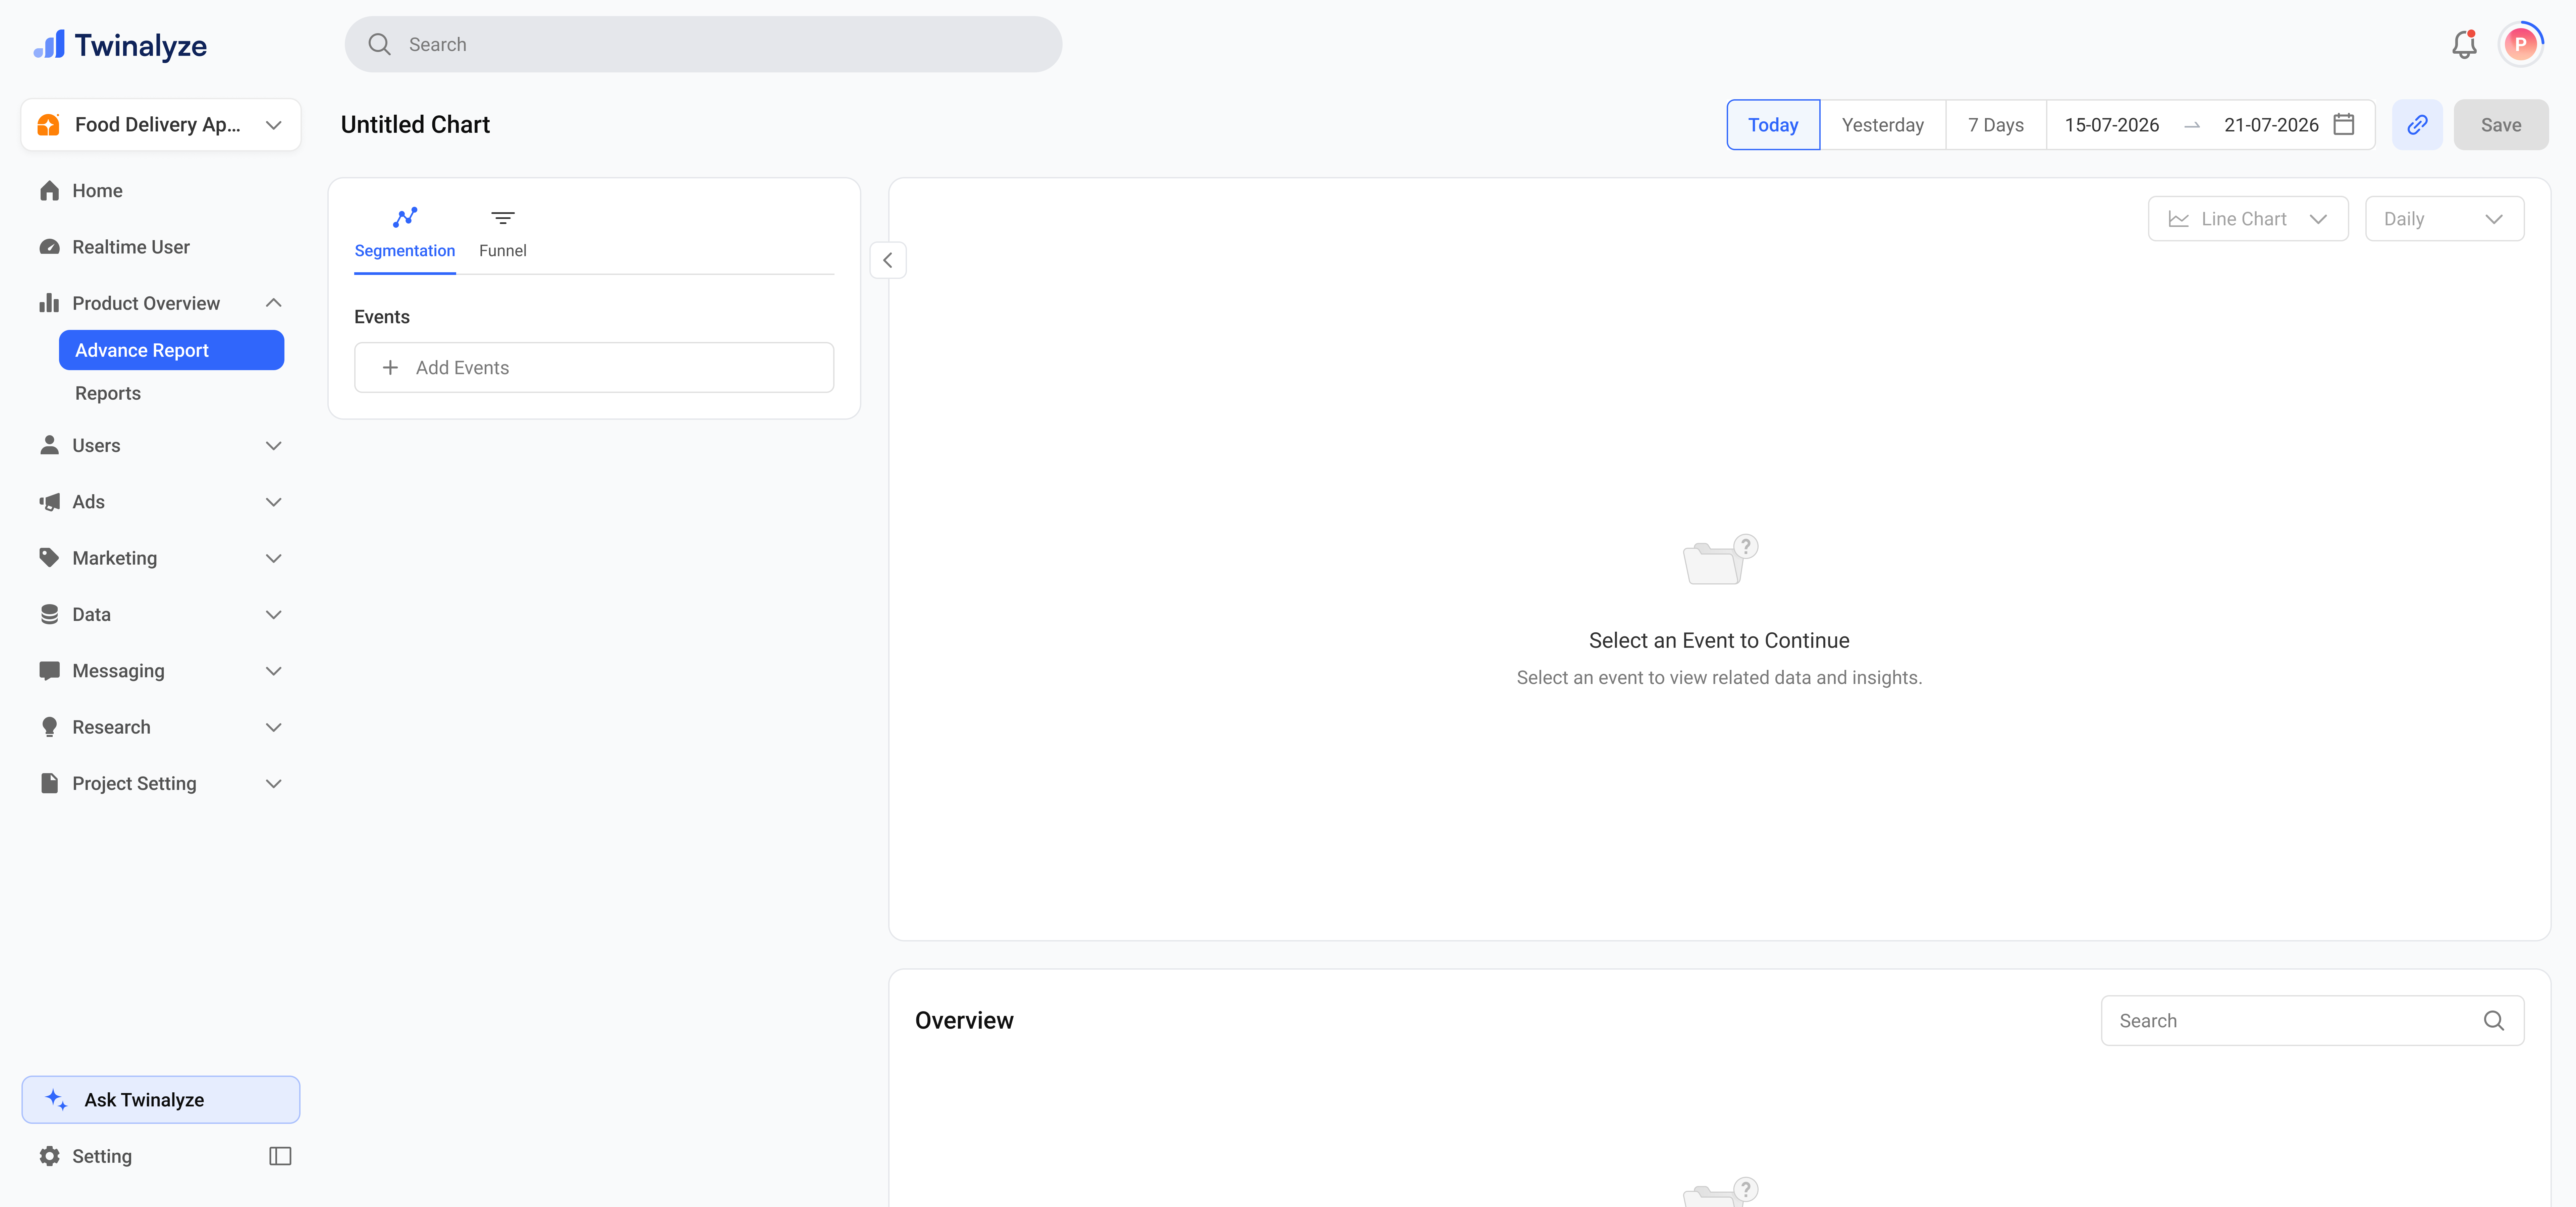The height and width of the screenshot is (1207, 2576).
Task: Click Add Events button
Action: point(594,368)
